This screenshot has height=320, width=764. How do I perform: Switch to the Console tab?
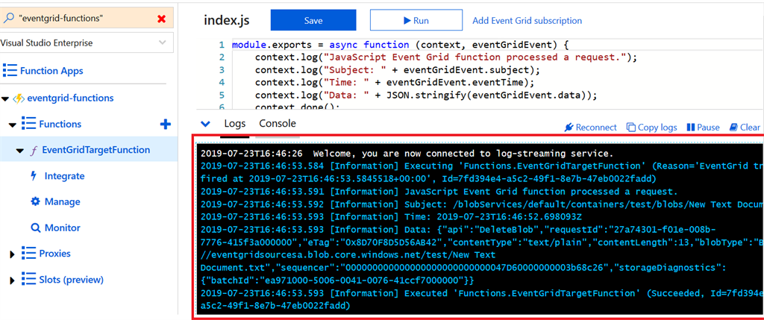pos(277,124)
